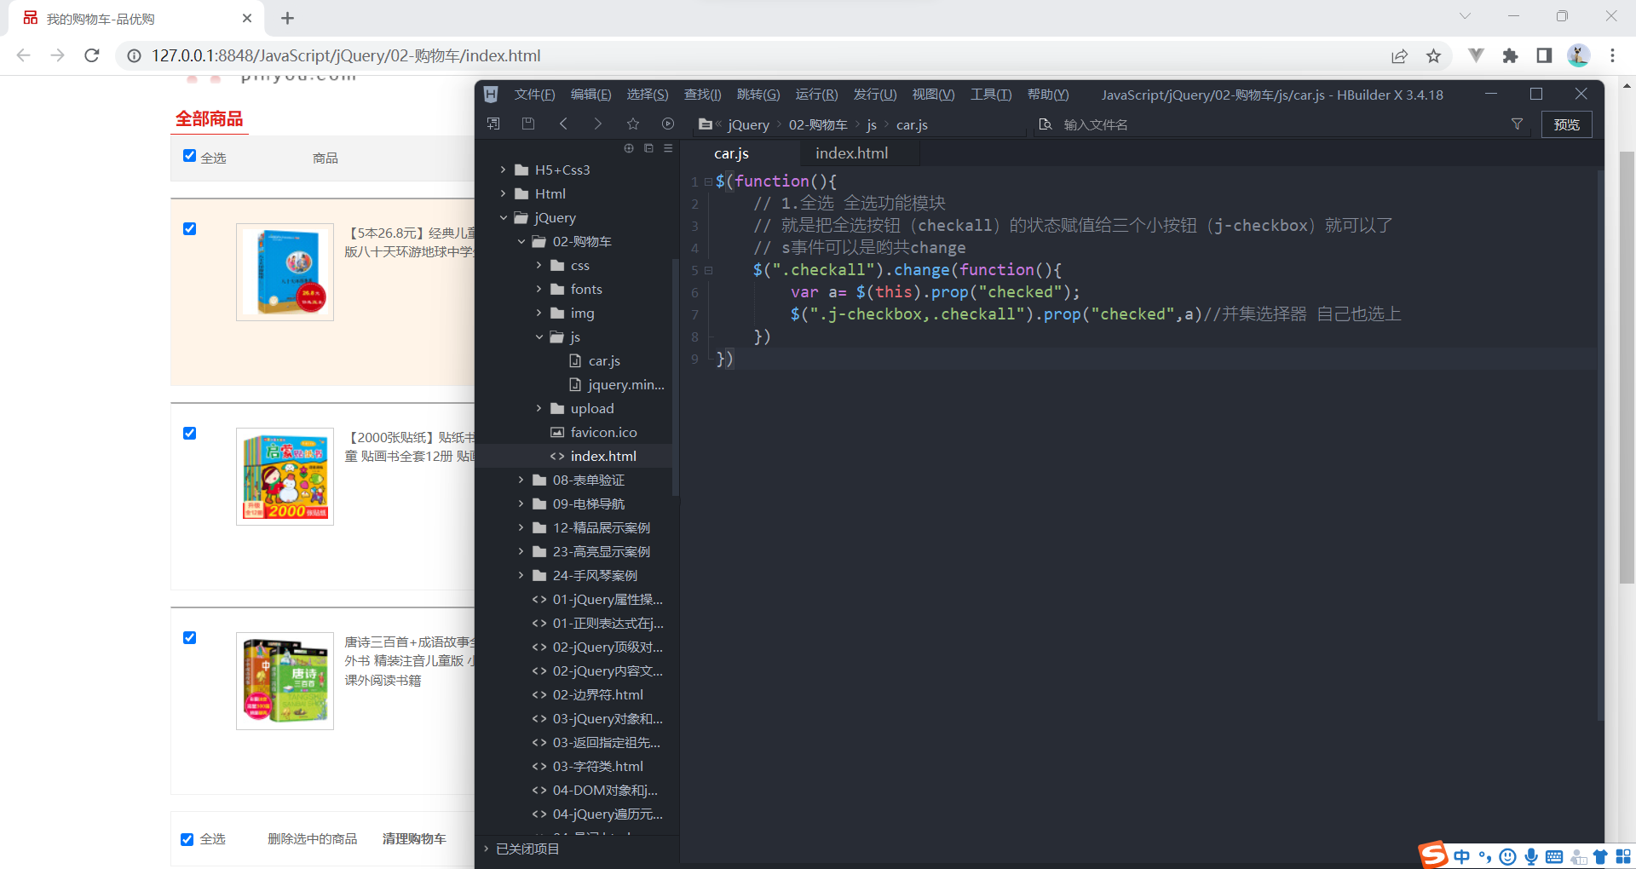Open a new file in HBuilder
Viewport: 1636px width, 869px height.
point(493,124)
